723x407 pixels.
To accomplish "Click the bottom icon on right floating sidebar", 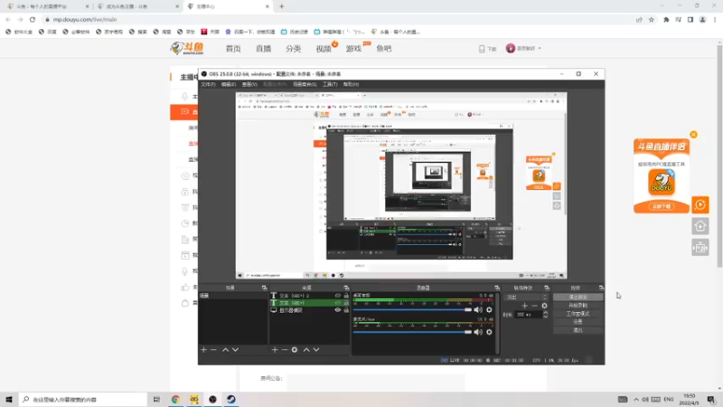I will [x=700, y=248].
